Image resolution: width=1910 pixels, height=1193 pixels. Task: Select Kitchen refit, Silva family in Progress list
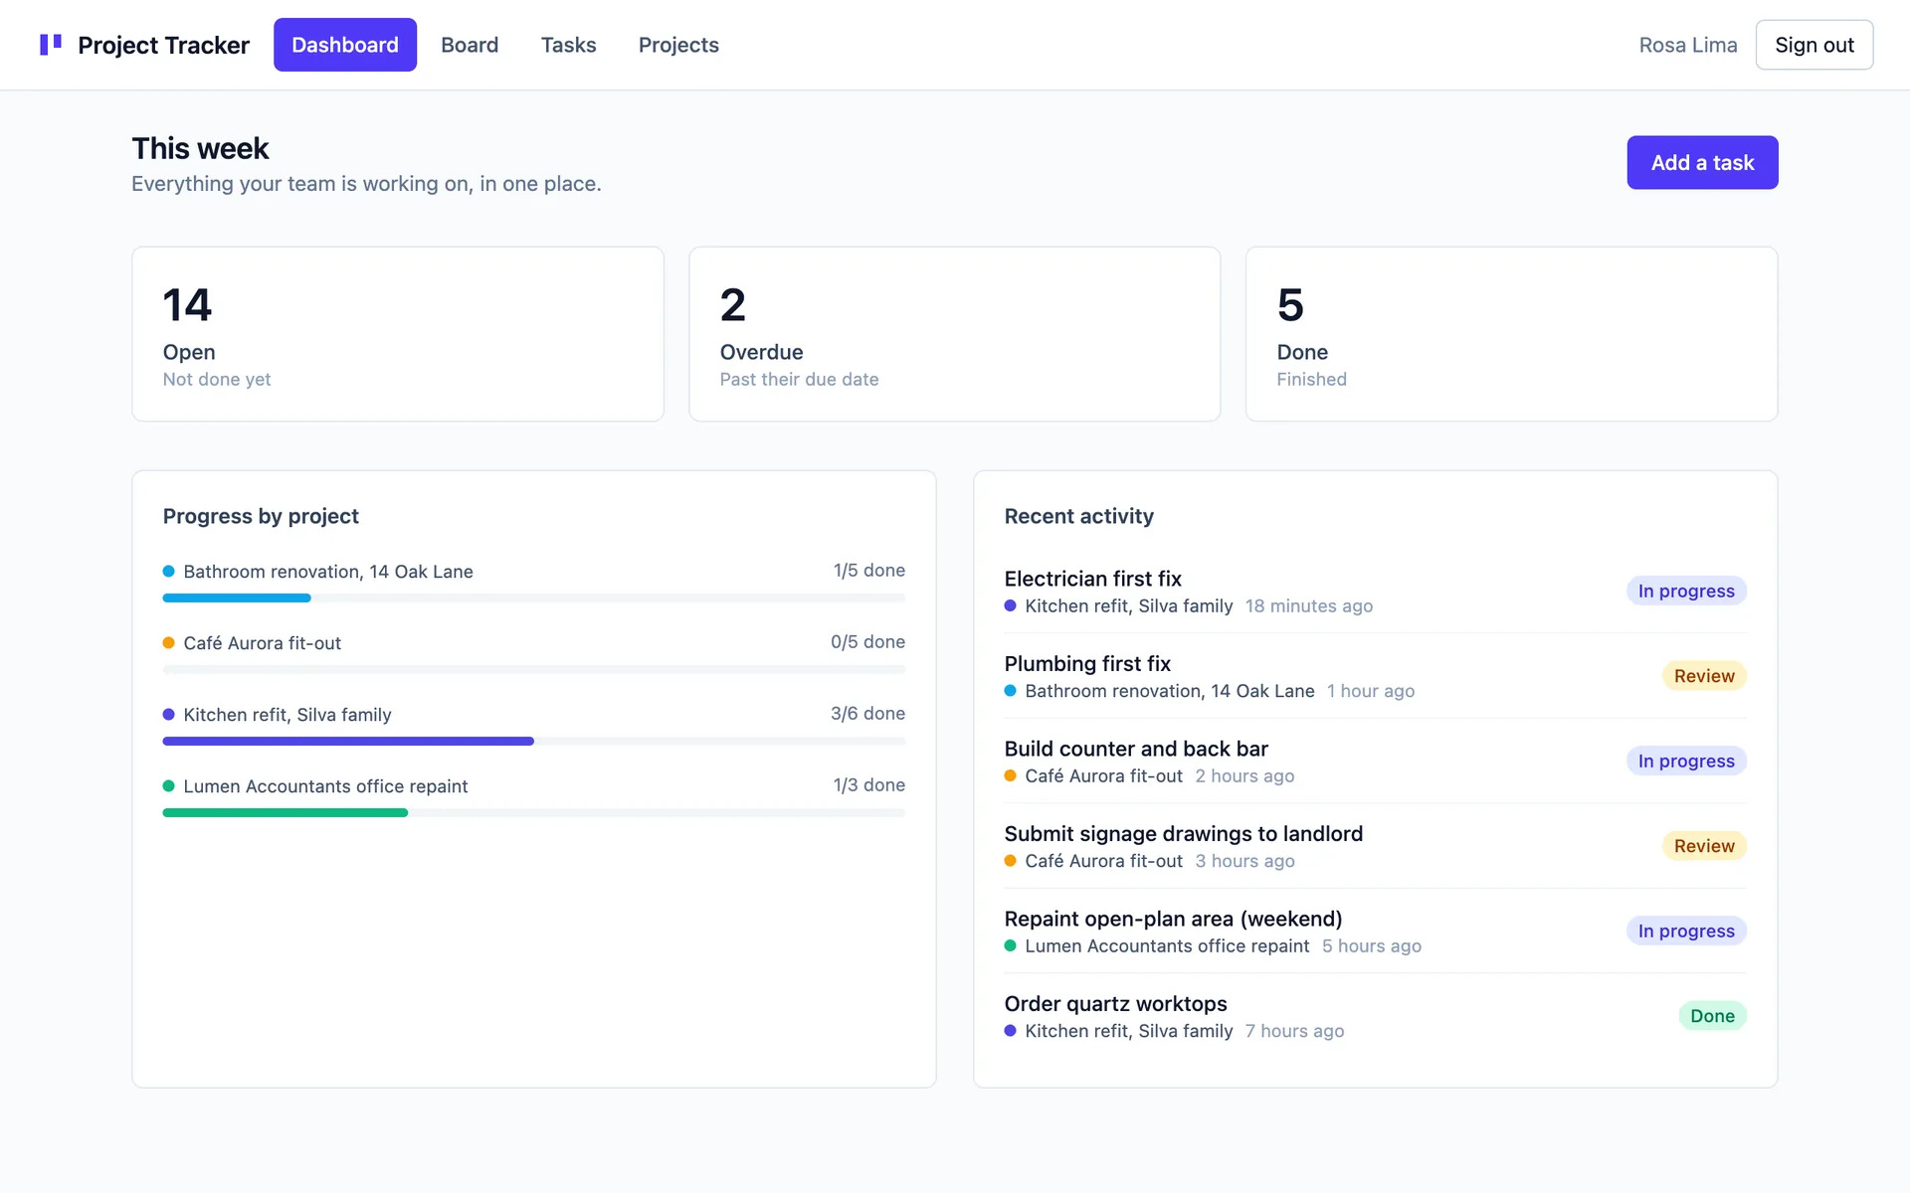(x=534, y=725)
